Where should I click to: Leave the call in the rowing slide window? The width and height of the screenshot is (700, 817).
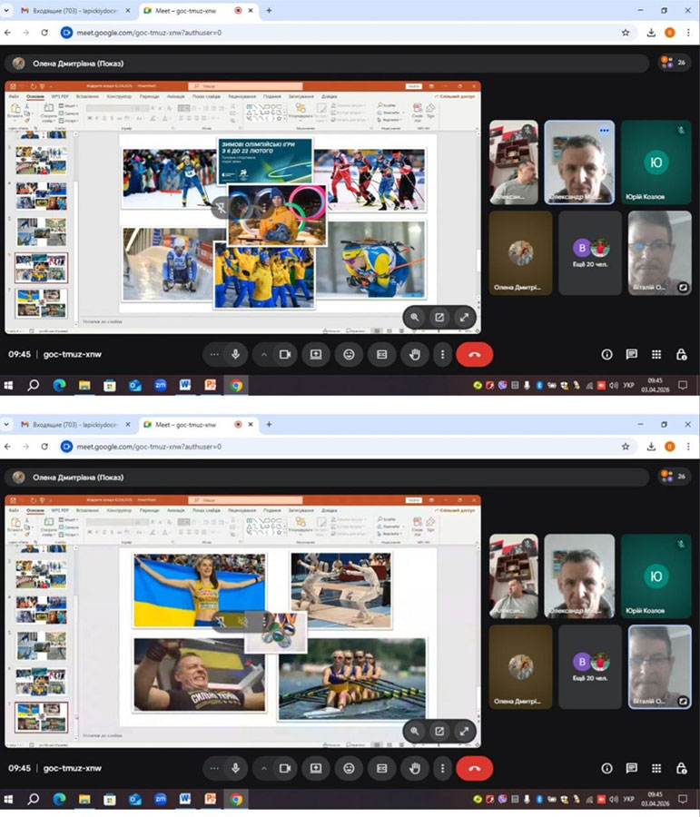click(474, 768)
